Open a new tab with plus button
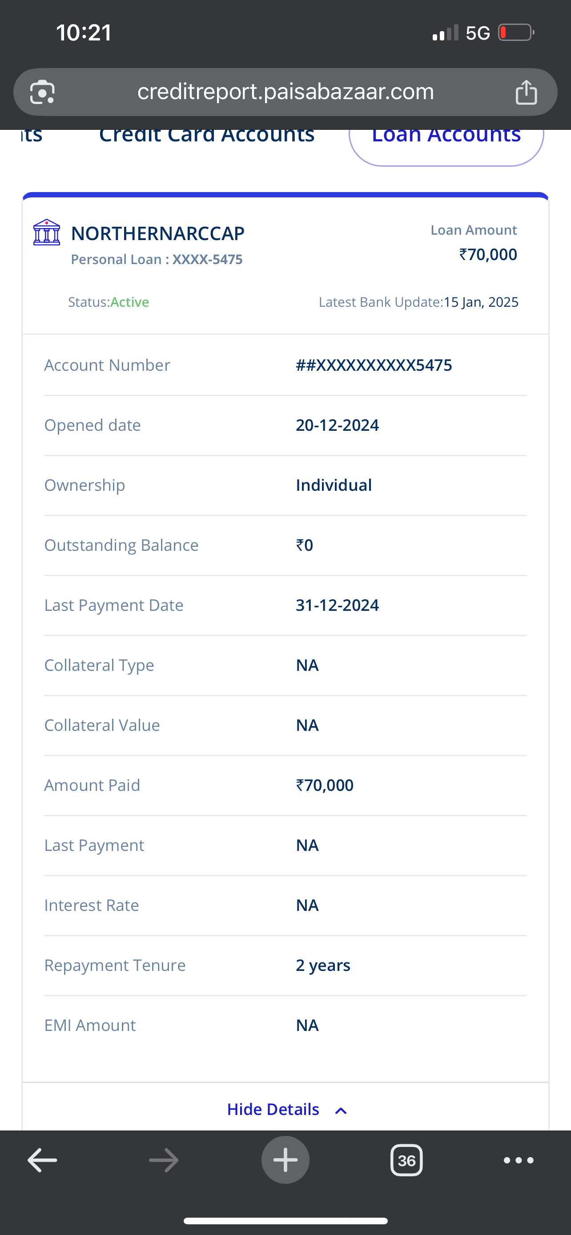The height and width of the screenshot is (1235, 571). [285, 1160]
